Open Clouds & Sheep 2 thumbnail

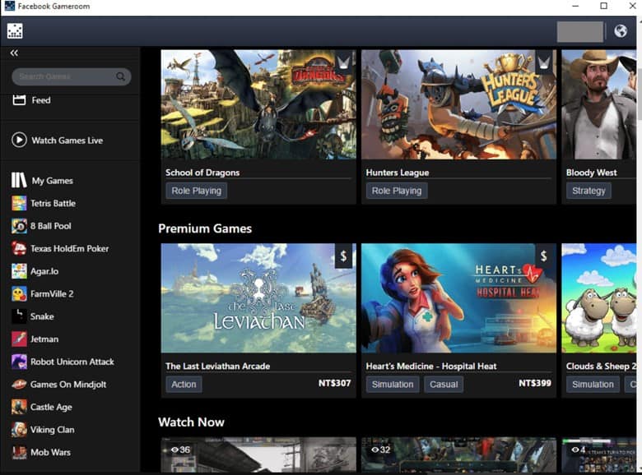598,298
